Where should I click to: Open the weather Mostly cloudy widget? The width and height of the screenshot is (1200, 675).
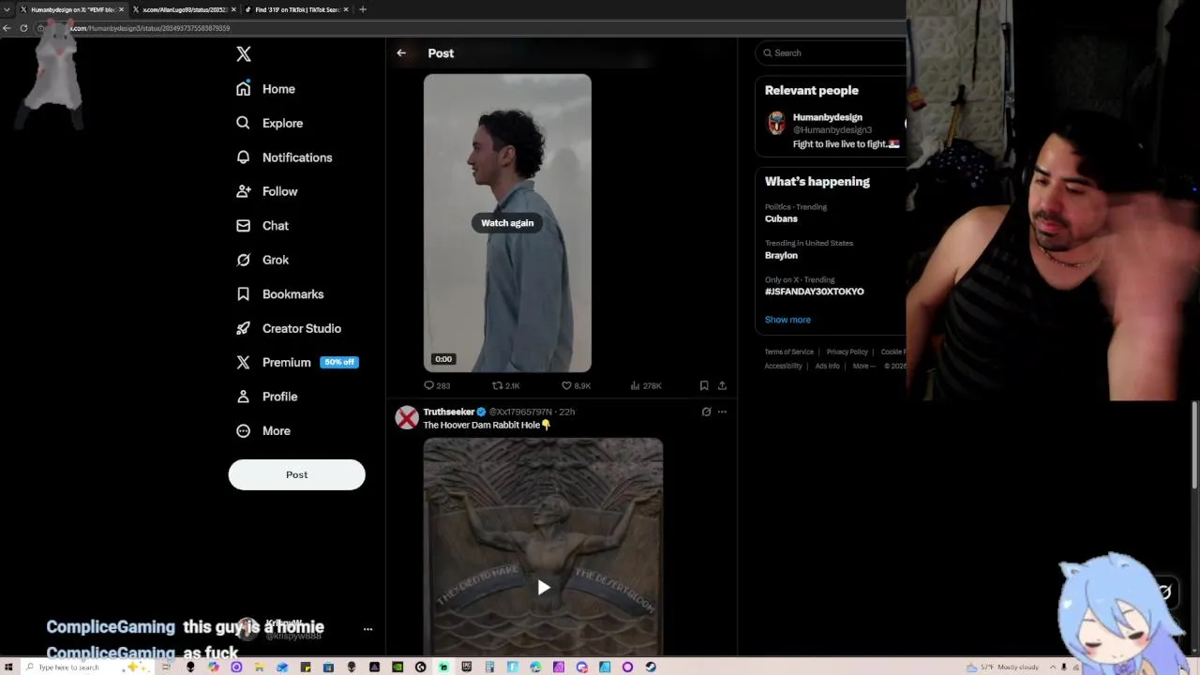[x=1003, y=667]
